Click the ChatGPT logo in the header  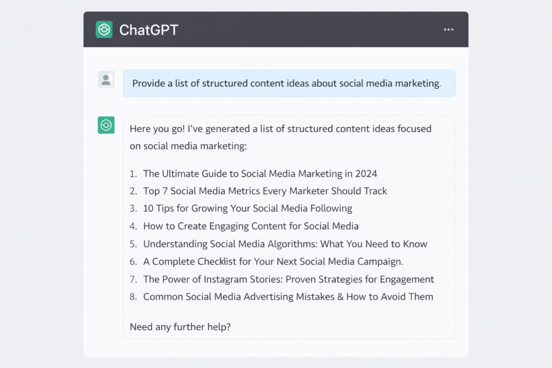[x=104, y=30]
